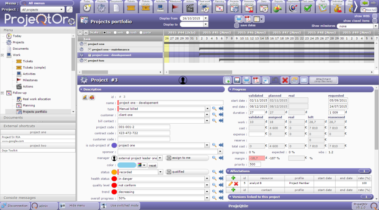Edit analyst B affectation

(230, 184)
